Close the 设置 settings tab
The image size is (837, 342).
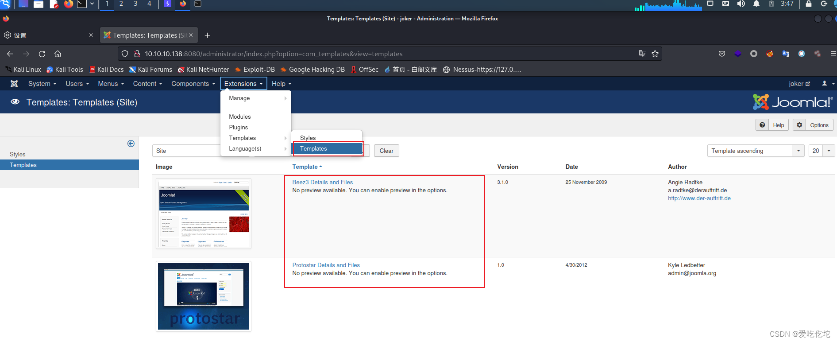point(91,35)
